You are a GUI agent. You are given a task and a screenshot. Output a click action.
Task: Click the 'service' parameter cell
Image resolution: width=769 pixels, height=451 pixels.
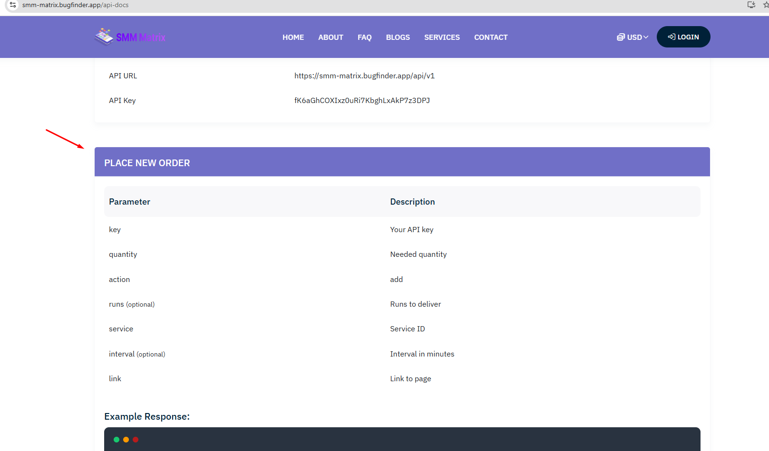121,329
